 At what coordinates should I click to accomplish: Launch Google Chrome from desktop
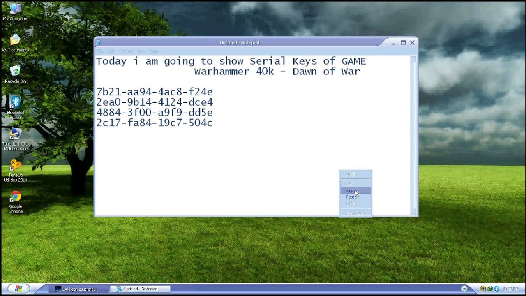pyautogui.click(x=15, y=202)
